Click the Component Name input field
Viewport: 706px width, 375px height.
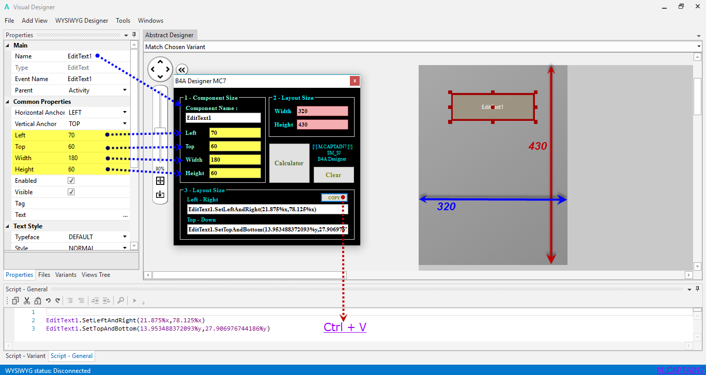223,118
